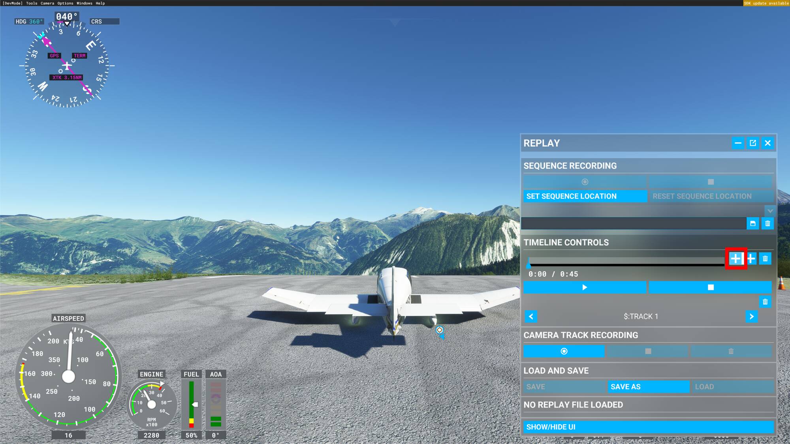Play the replay timeline
790x444 pixels.
coord(585,287)
